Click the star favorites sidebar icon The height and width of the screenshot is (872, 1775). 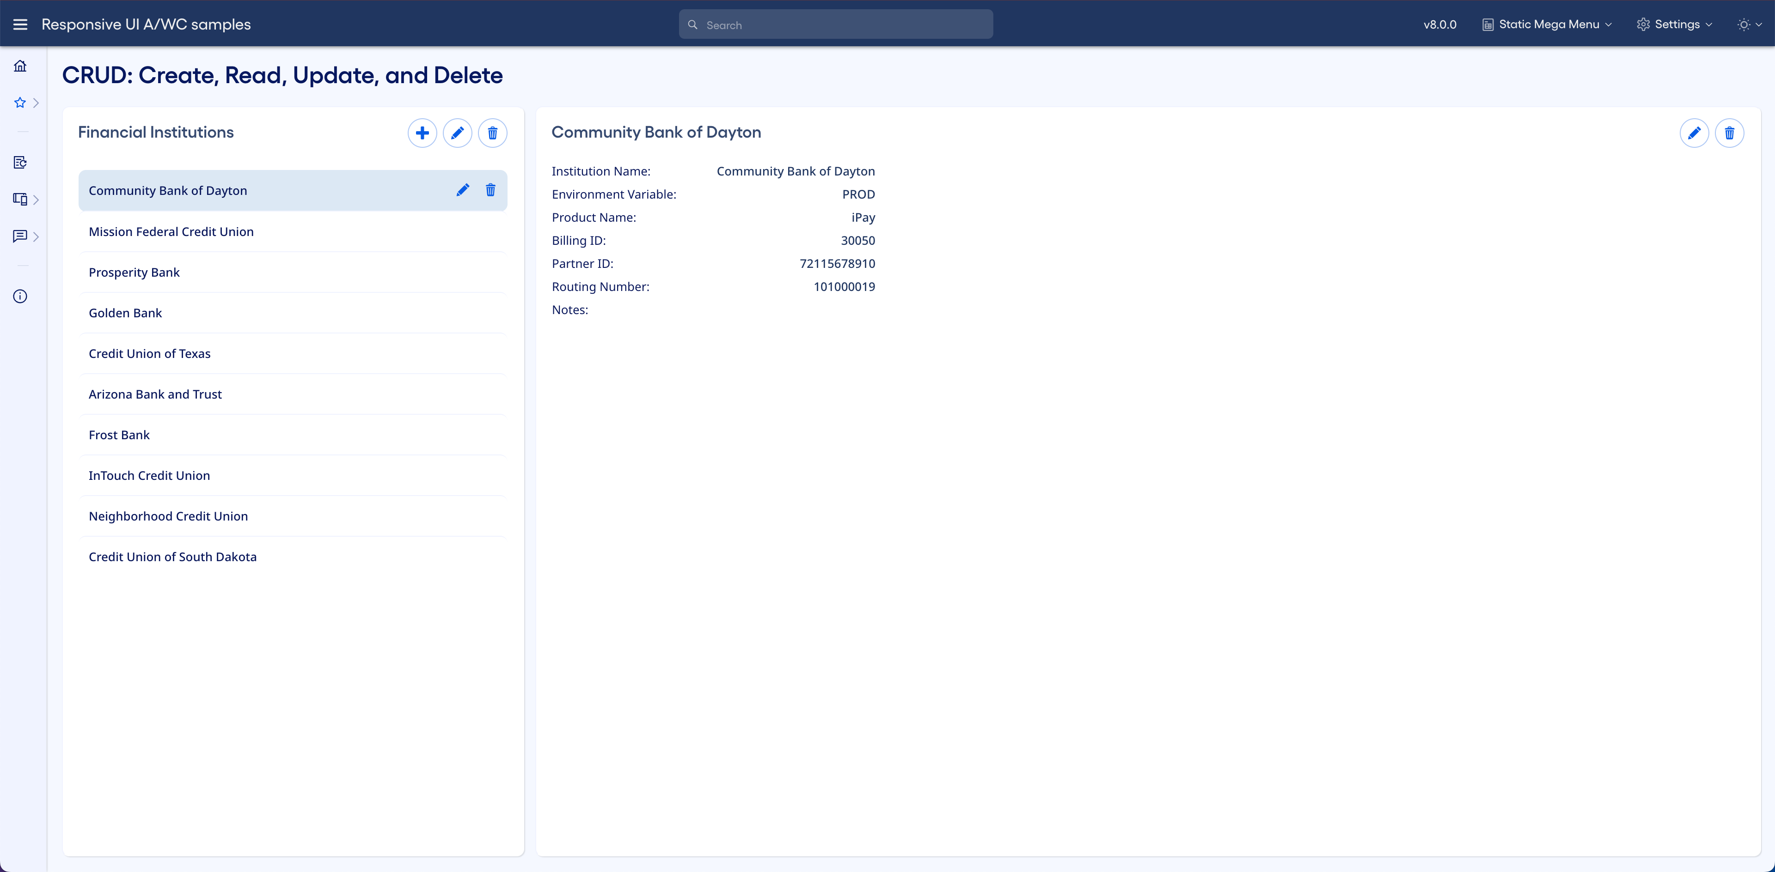(20, 103)
